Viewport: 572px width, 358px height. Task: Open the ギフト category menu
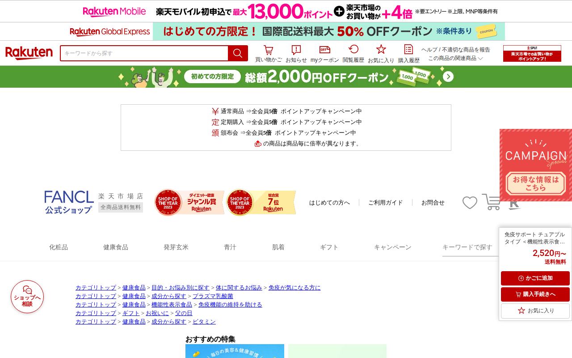pyautogui.click(x=329, y=247)
